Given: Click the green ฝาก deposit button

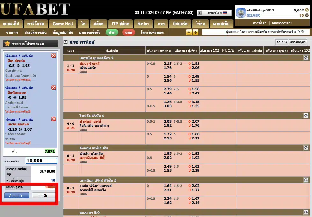Looking at the screenshot, I should coord(112,33).
